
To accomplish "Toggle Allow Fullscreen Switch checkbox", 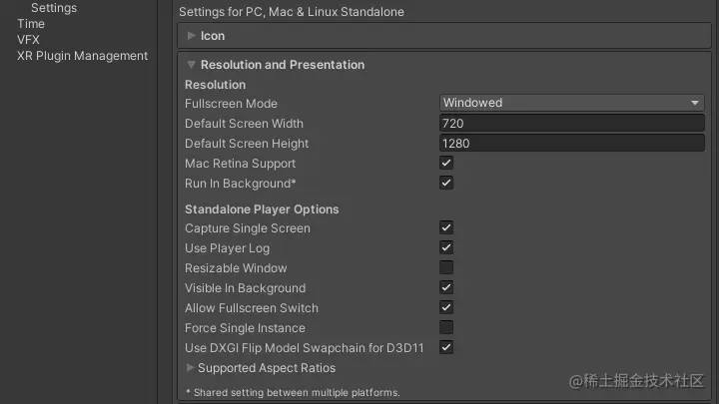I will [x=446, y=308].
